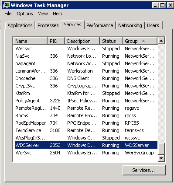Go to the Networking tab
The width and height of the screenshot is (174, 185).
tap(130, 25)
